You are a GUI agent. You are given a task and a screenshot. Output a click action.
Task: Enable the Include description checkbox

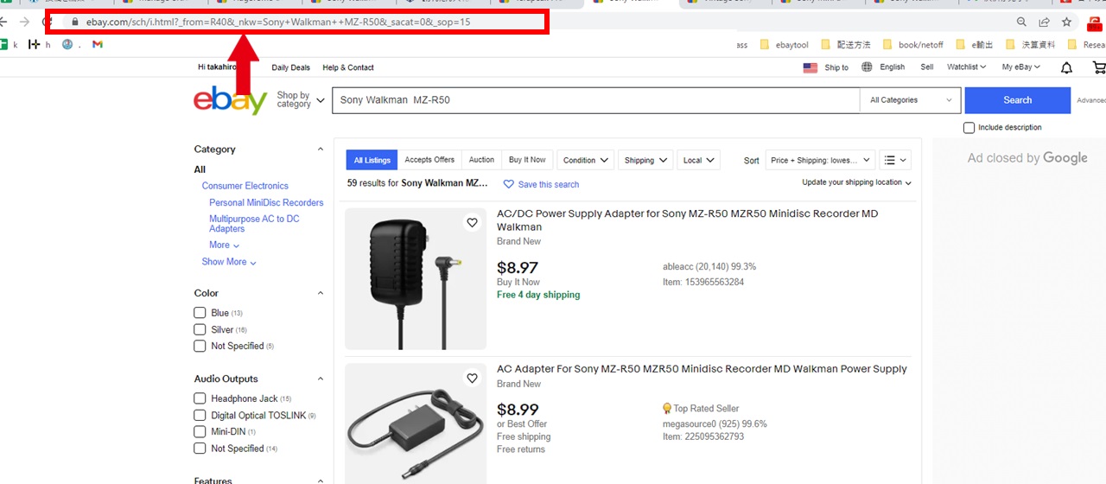coord(969,128)
